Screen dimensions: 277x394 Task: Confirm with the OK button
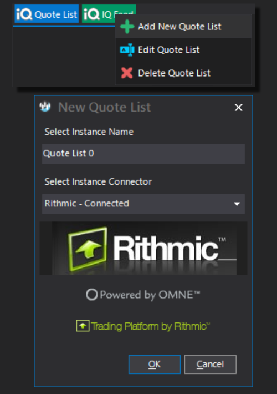[x=155, y=365]
